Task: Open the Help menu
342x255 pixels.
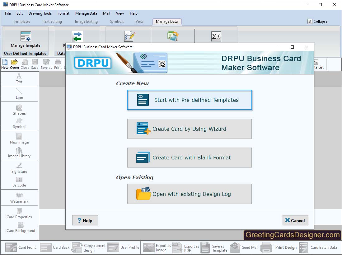Action: [x=134, y=13]
